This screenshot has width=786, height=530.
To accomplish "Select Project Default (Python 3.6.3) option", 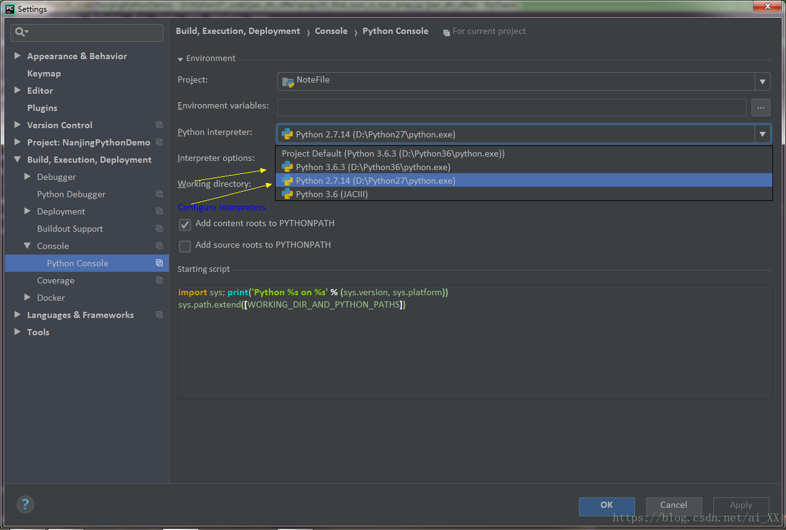I will (523, 153).
